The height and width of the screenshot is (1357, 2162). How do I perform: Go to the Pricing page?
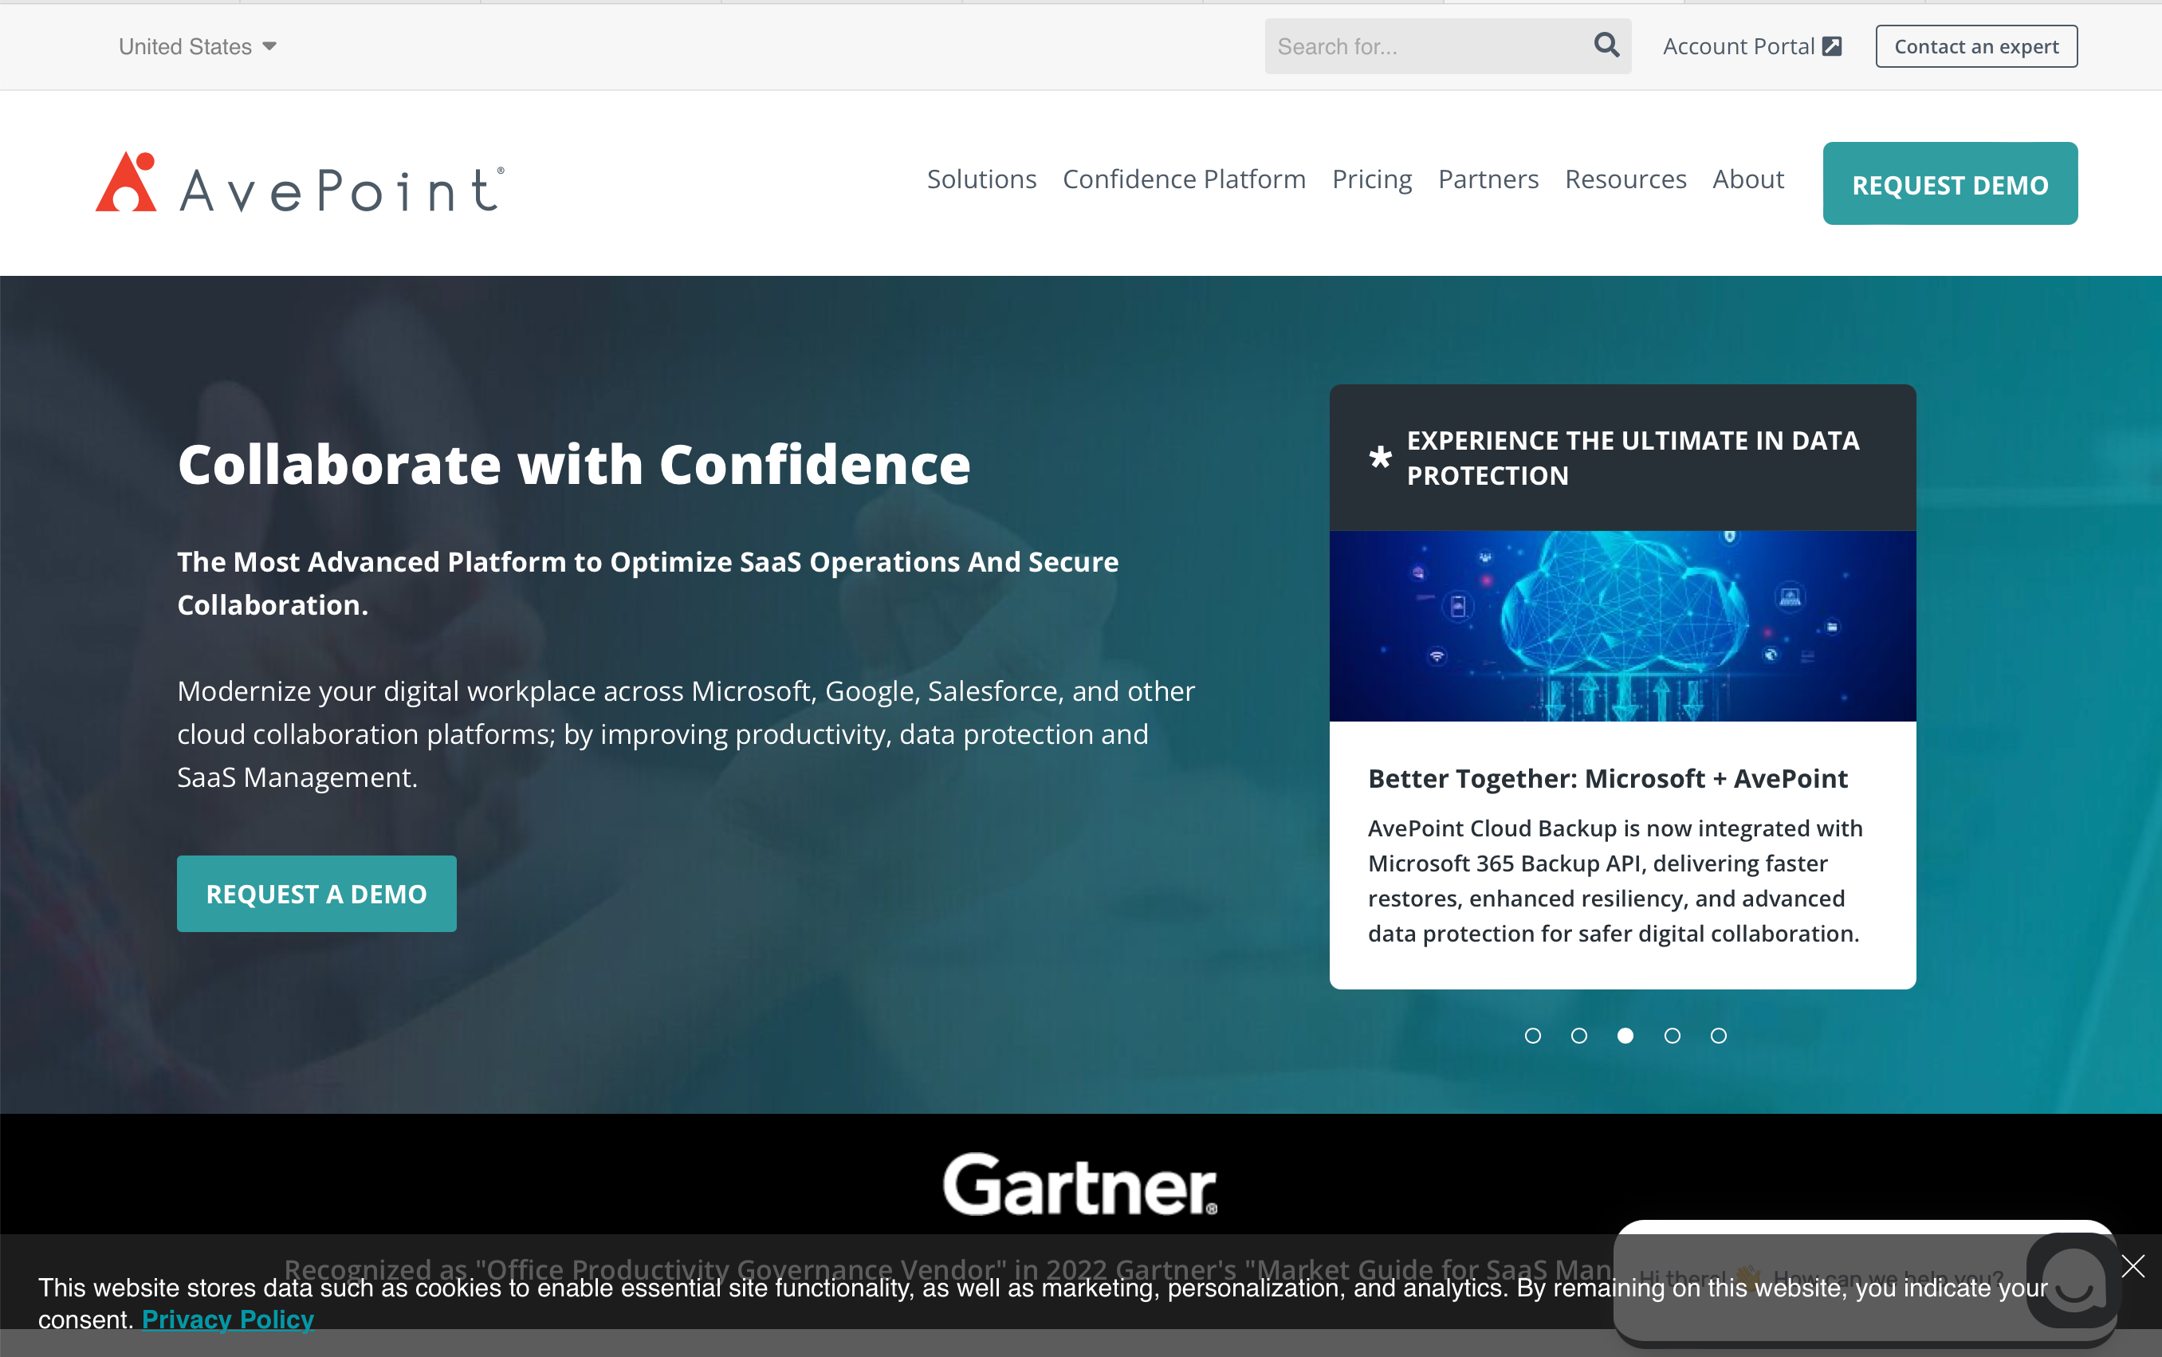1372,179
